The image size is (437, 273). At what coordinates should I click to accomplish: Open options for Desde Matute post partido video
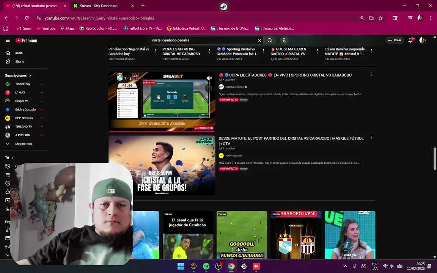pyautogui.click(x=371, y=138)
